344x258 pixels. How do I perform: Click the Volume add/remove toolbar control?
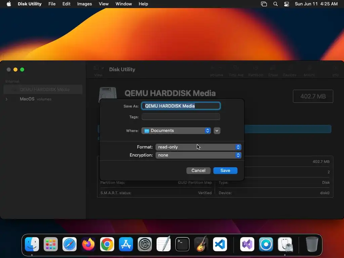point(217,71)
